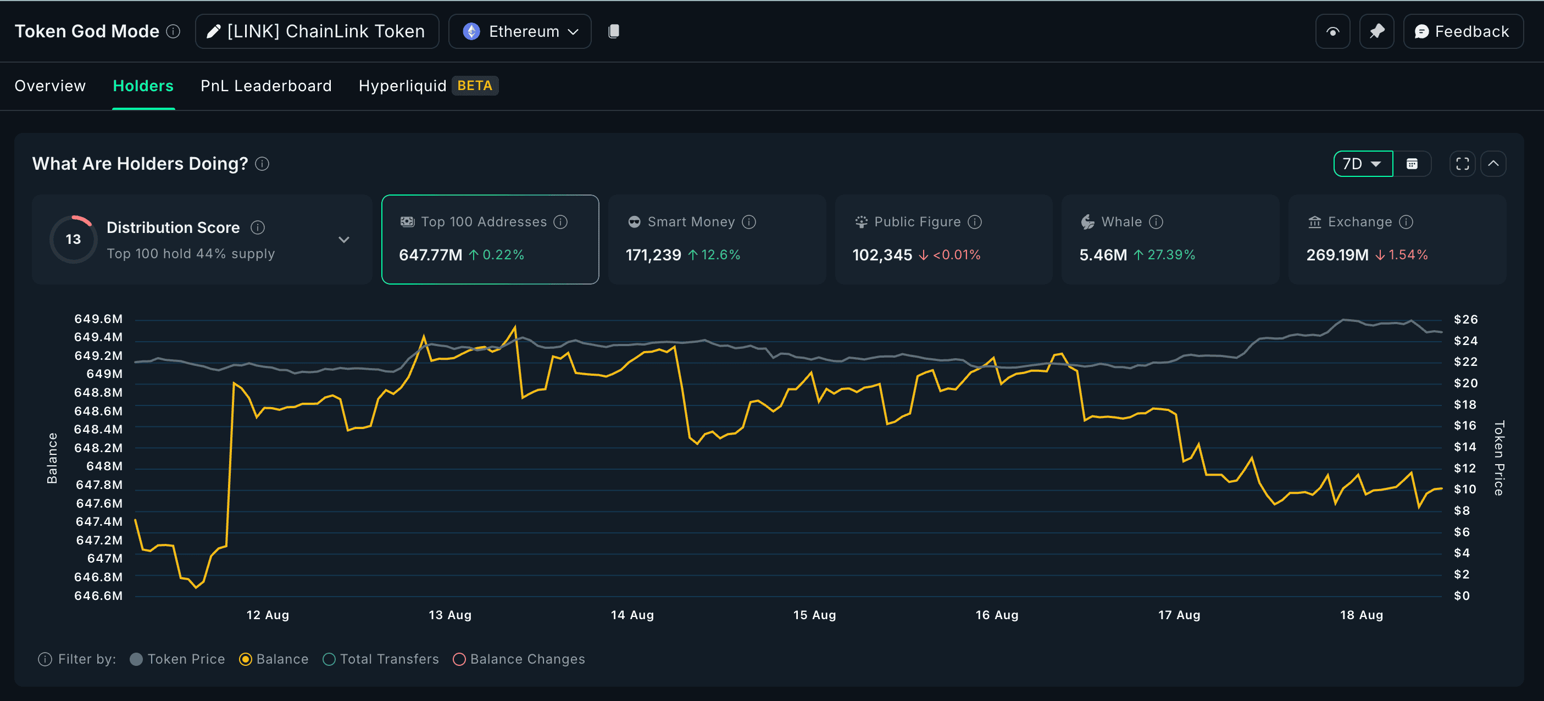Expand chart to fullscreen
The height and width of the screenshot is (701, 1544).
pyautogui.click(x=1462, y=164)
